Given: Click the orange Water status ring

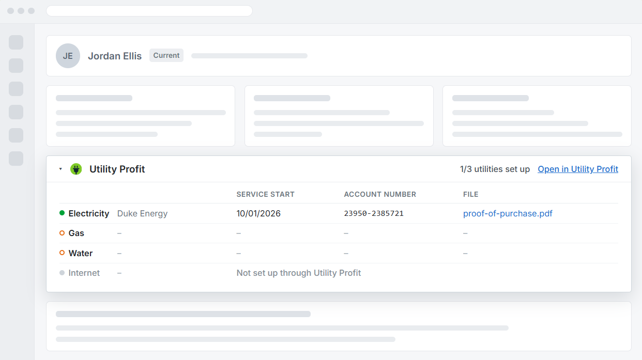Looking at the screenshot, I should tap(62, 253).
